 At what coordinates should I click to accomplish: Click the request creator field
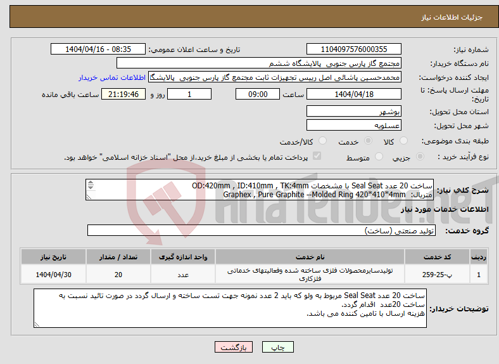[275, 77]
